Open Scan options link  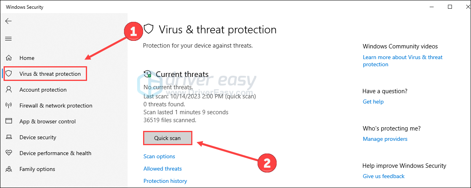pyautogui.click(x=159, y=157)
